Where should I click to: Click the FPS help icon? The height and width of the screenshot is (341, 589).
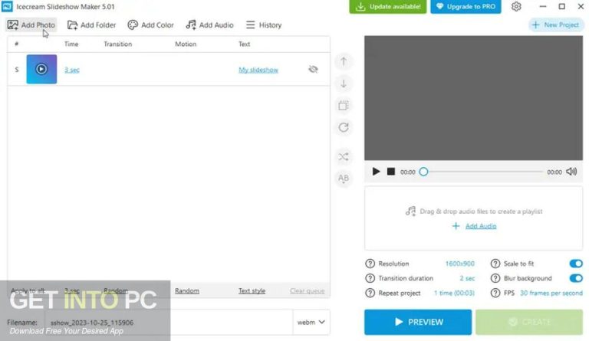(495, 293)
